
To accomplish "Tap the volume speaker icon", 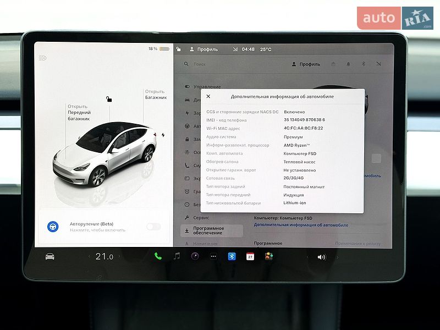I will pyautogui.click(x=322, y=257).
